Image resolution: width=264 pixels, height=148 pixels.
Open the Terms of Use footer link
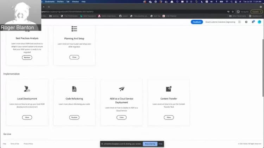click(15, 144)
